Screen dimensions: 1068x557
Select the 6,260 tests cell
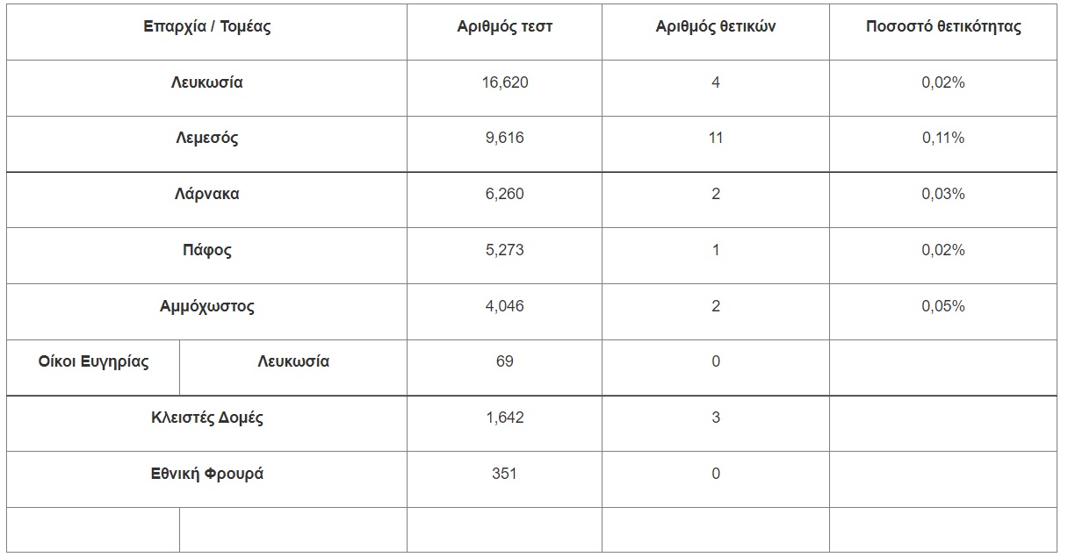pyautogui.click(x=504, y=194)
